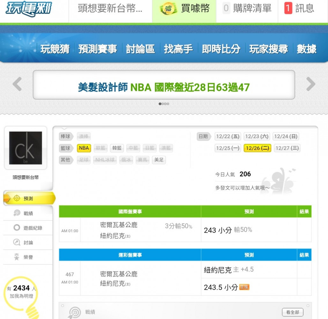Open 玩家搜尋 in main navigation

pyautogui.click(x=269, y=49)
